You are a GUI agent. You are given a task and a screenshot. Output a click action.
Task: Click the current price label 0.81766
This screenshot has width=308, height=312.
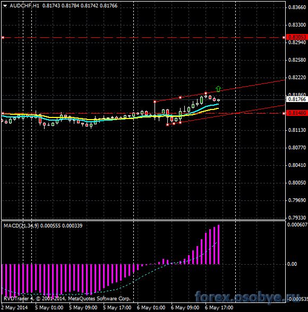tap(297, 99)
